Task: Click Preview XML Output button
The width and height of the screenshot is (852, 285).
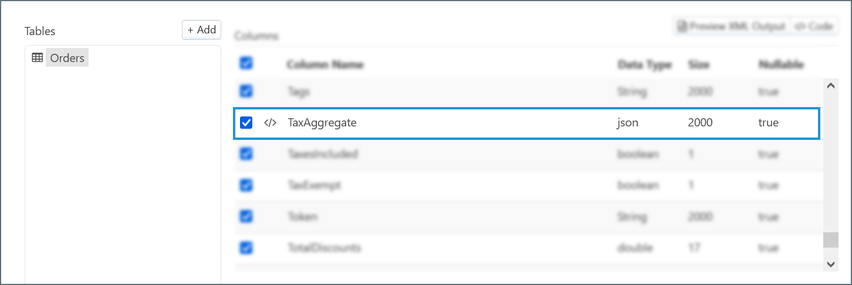Action: 731,26
